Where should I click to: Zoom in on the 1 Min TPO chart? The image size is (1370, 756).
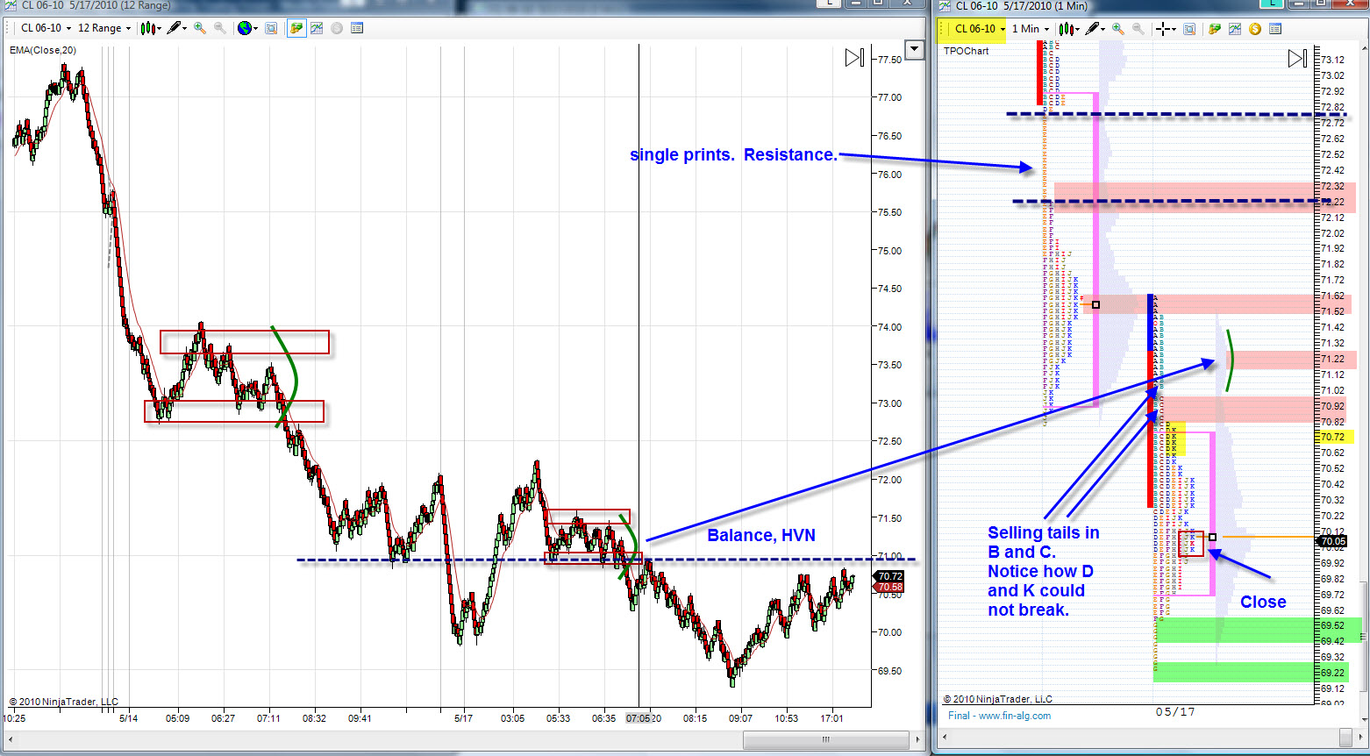(x=1118, y=29)
